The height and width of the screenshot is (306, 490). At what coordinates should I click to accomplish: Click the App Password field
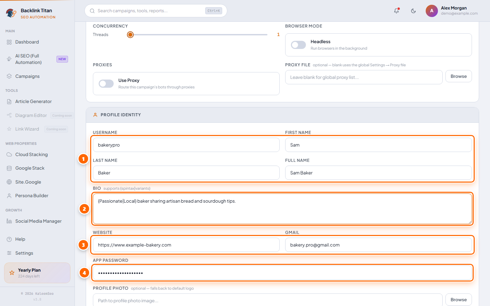pos(282,273)
